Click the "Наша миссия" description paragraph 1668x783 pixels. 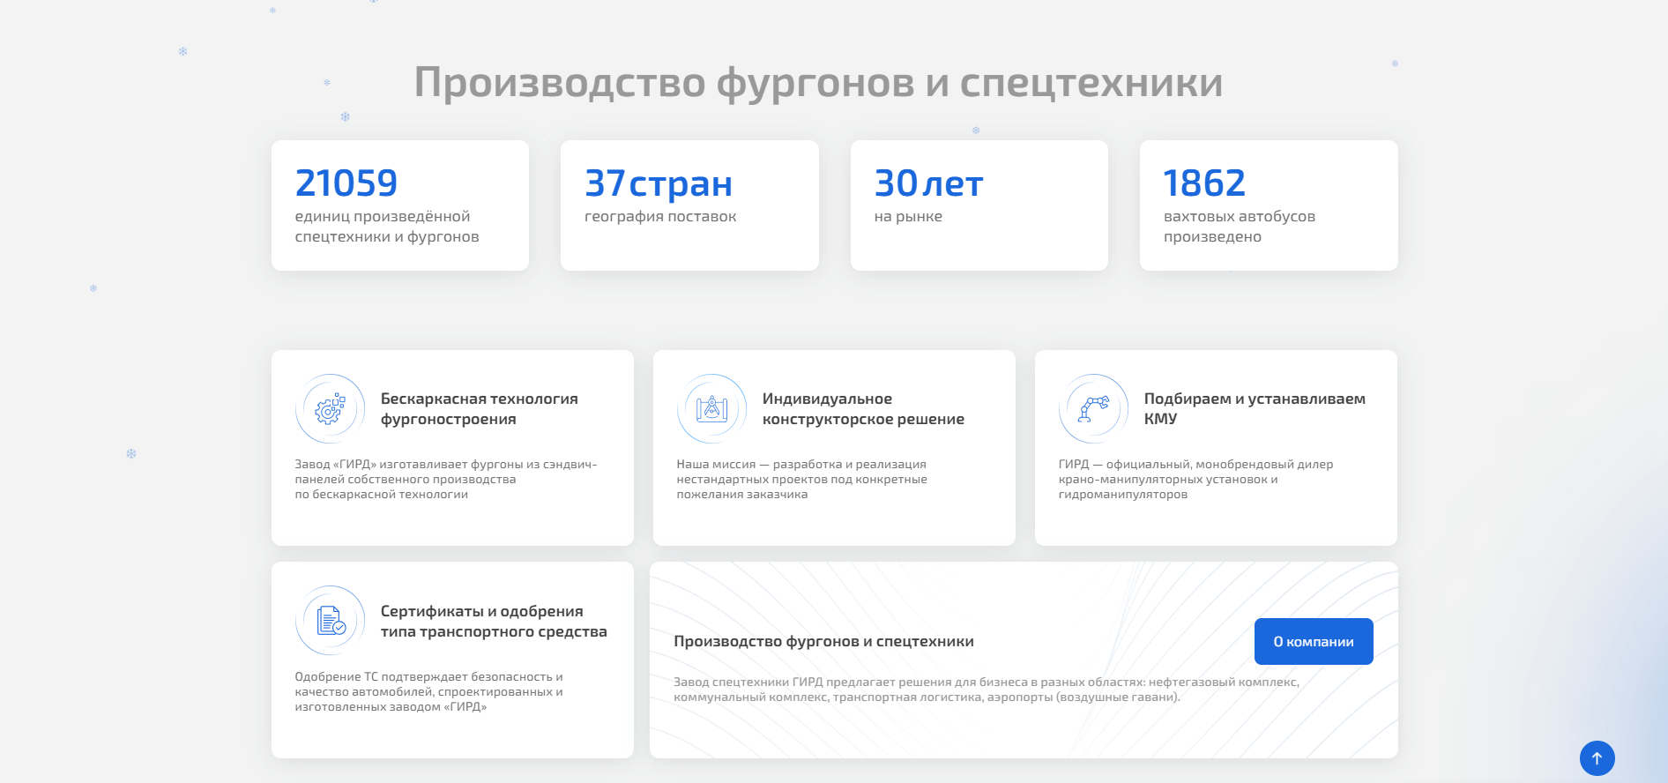(800, 480)
